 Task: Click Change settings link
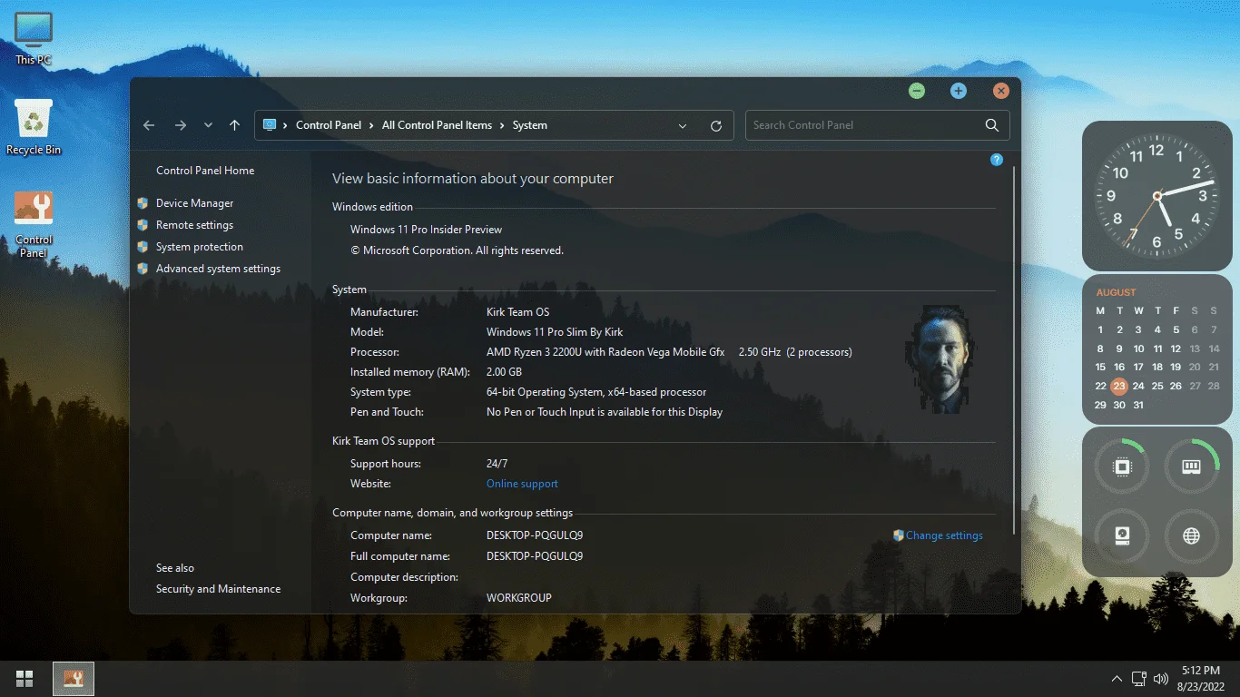click(944, 535)
